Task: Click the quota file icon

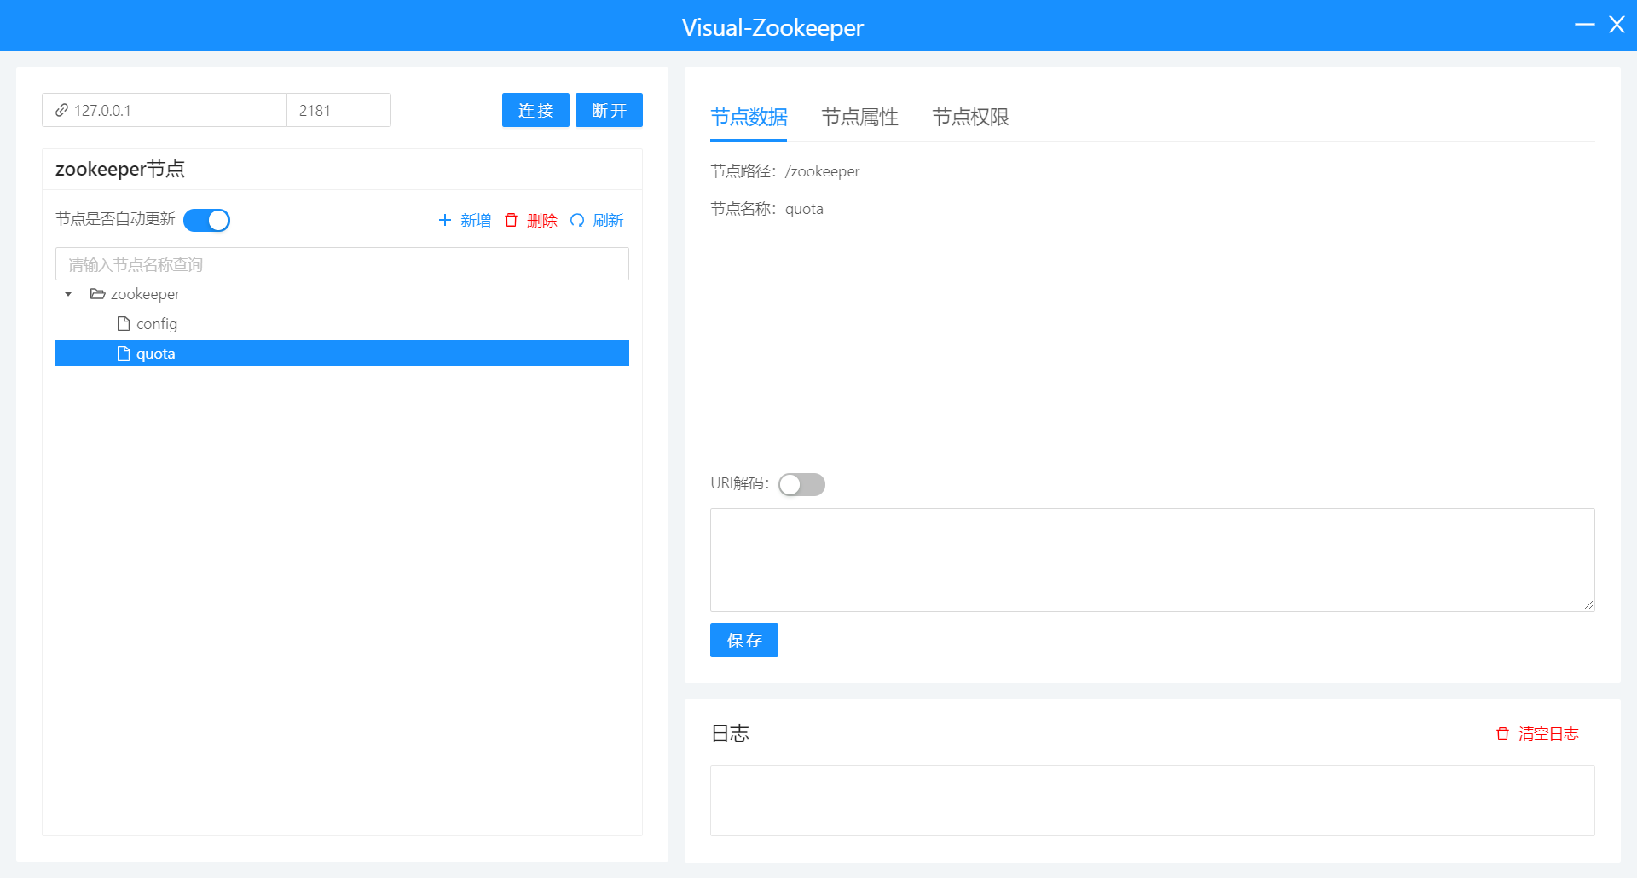Action: (124, 354)
